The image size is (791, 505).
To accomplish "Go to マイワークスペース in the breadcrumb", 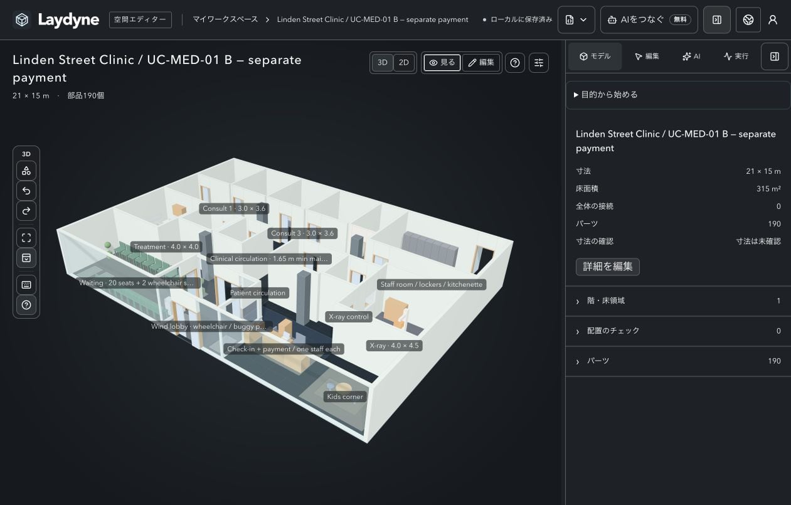I will [225, 20].
